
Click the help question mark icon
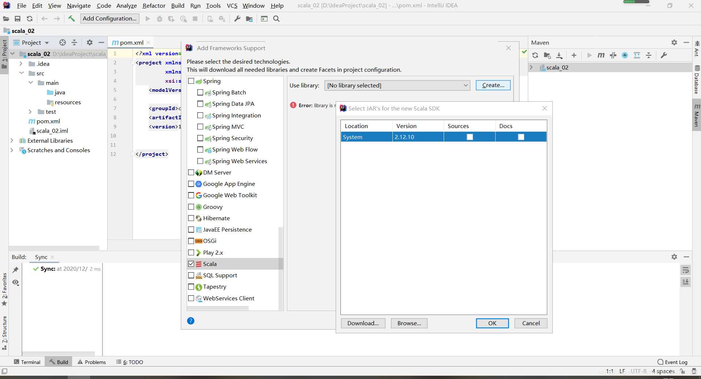(191, 321)
